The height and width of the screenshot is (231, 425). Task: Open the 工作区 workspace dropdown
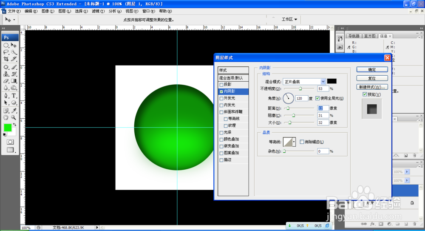[289, 19]
